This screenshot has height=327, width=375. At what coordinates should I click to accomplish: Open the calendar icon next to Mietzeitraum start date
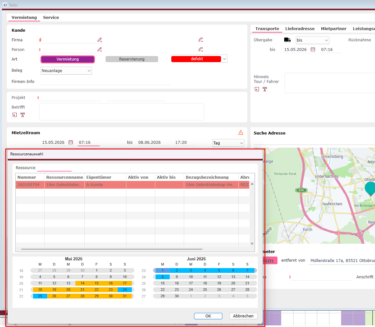pos(71,142)
